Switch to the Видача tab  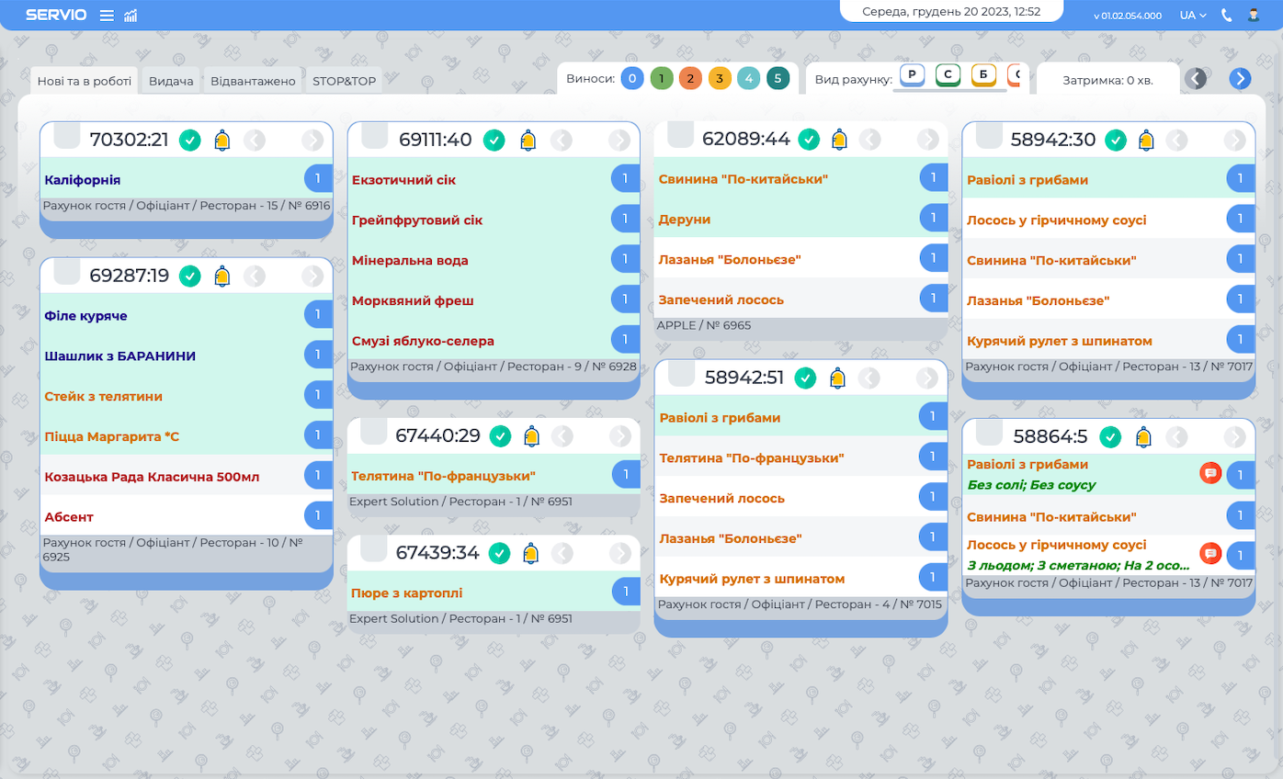pyautogui.click(x=171, y=81)
